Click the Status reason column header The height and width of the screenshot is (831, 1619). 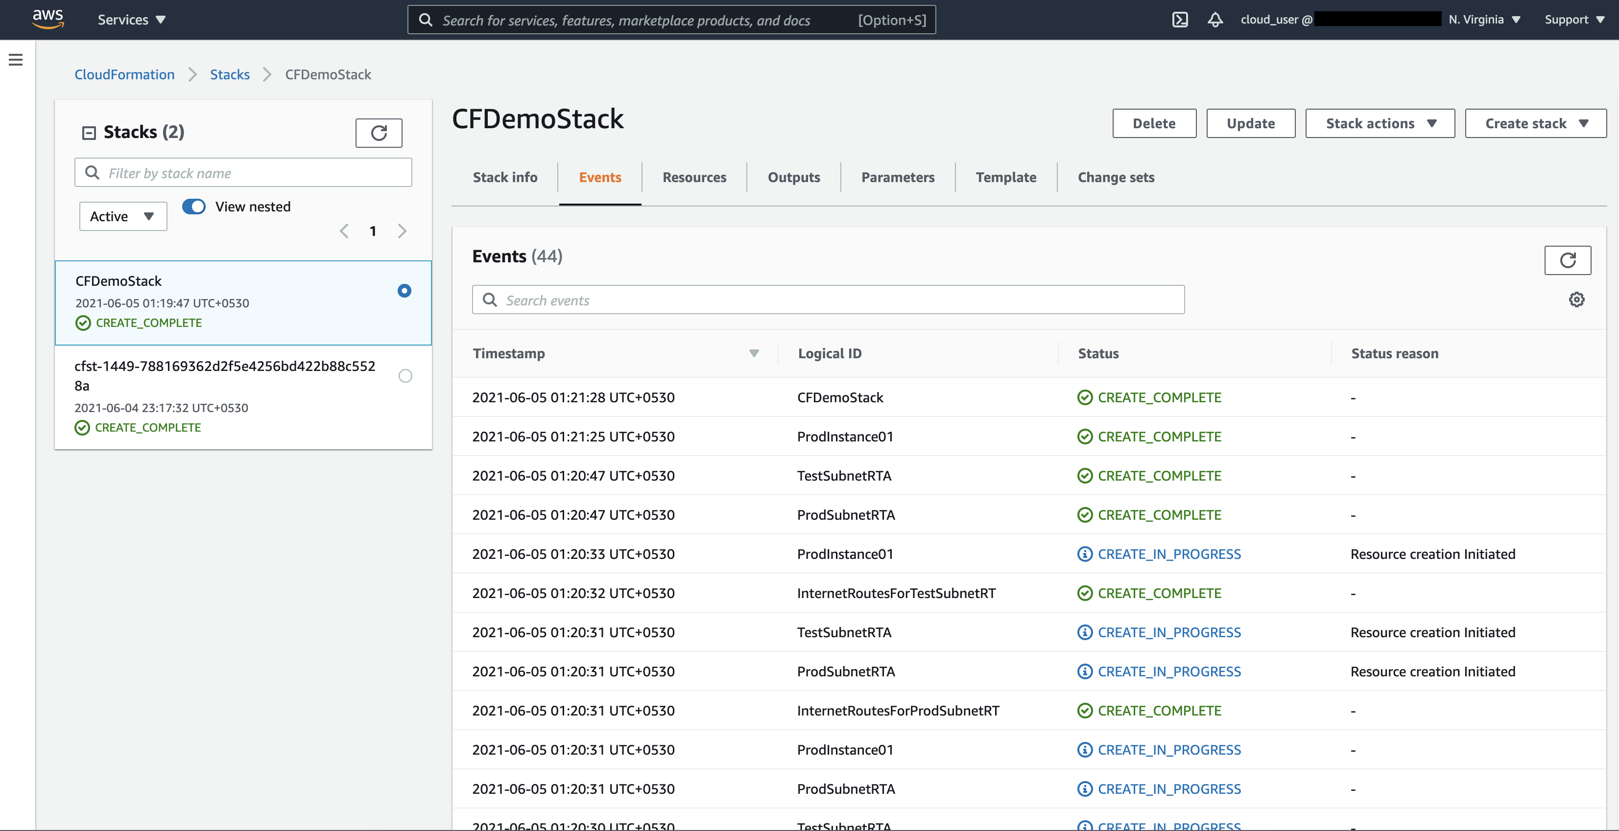tap(1395, 354)
